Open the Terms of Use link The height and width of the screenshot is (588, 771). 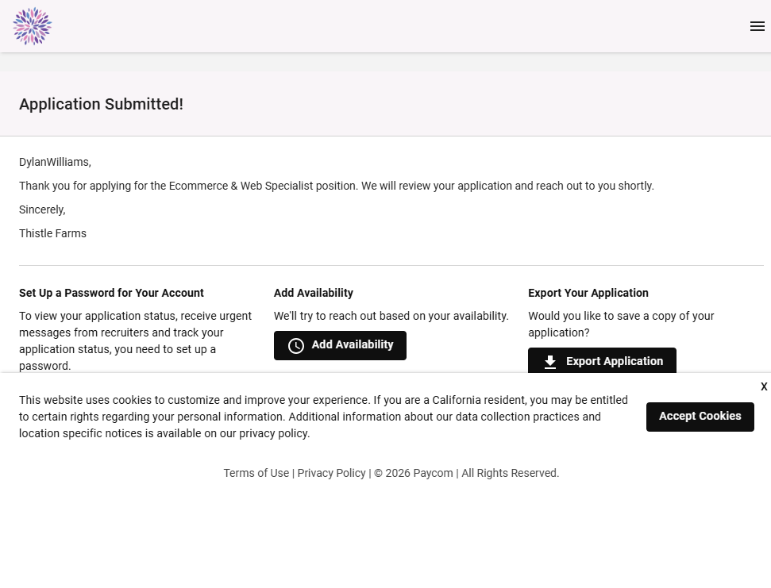pyautogui.click(x=256, y=473)
